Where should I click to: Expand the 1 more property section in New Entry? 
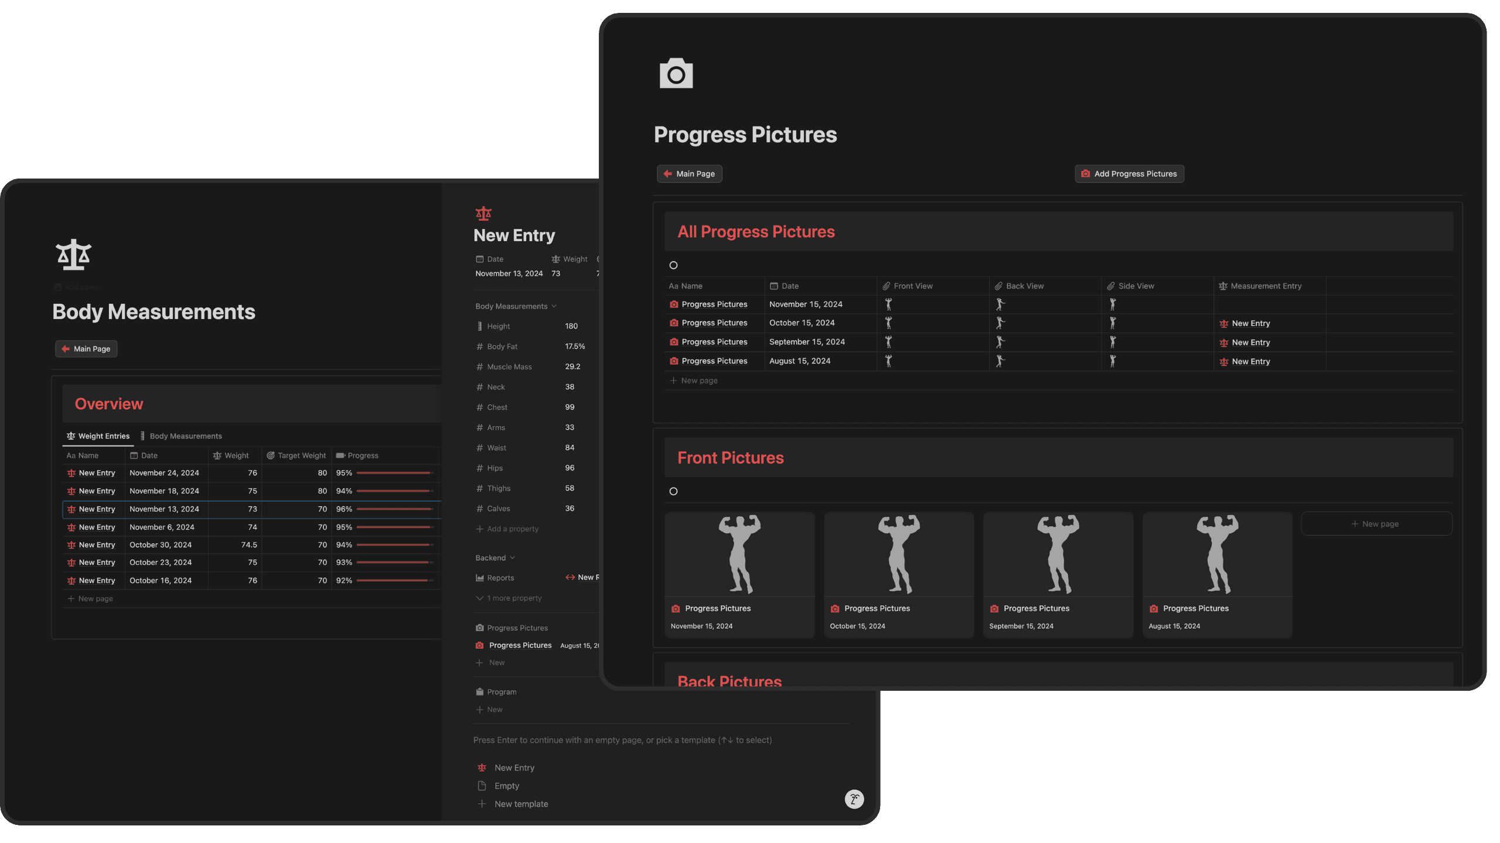[509, 598]
